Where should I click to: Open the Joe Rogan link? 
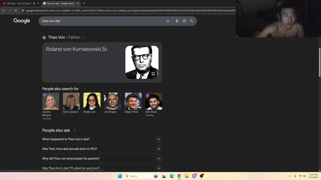(x=110, y=112)
